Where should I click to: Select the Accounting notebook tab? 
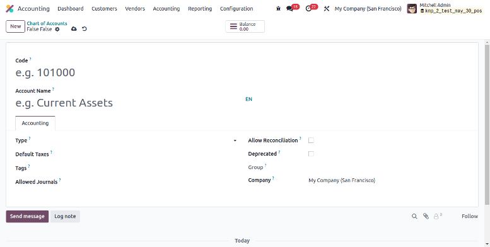(x=35, y=123)
